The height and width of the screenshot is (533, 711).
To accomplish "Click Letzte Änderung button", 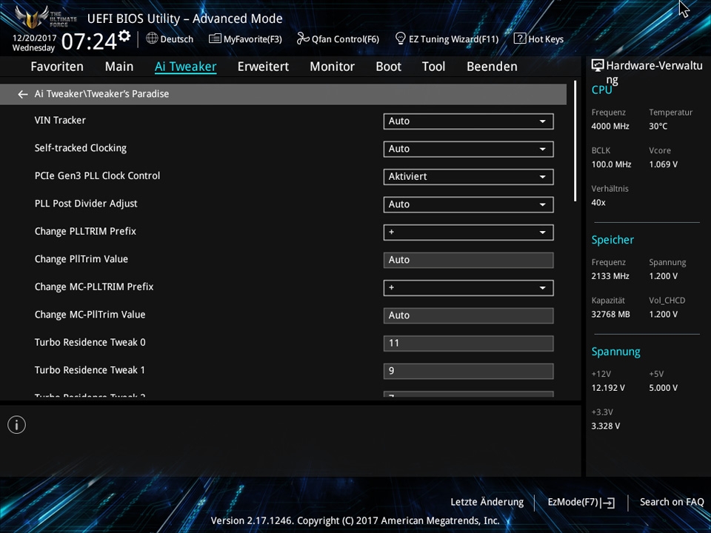I will coord(487,502).
